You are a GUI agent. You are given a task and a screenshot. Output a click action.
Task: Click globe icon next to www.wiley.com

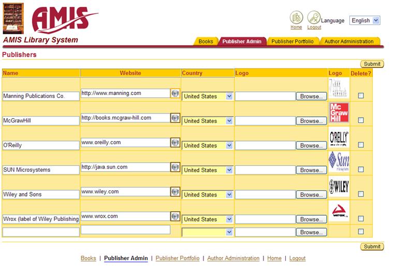[x=175, y=192]
